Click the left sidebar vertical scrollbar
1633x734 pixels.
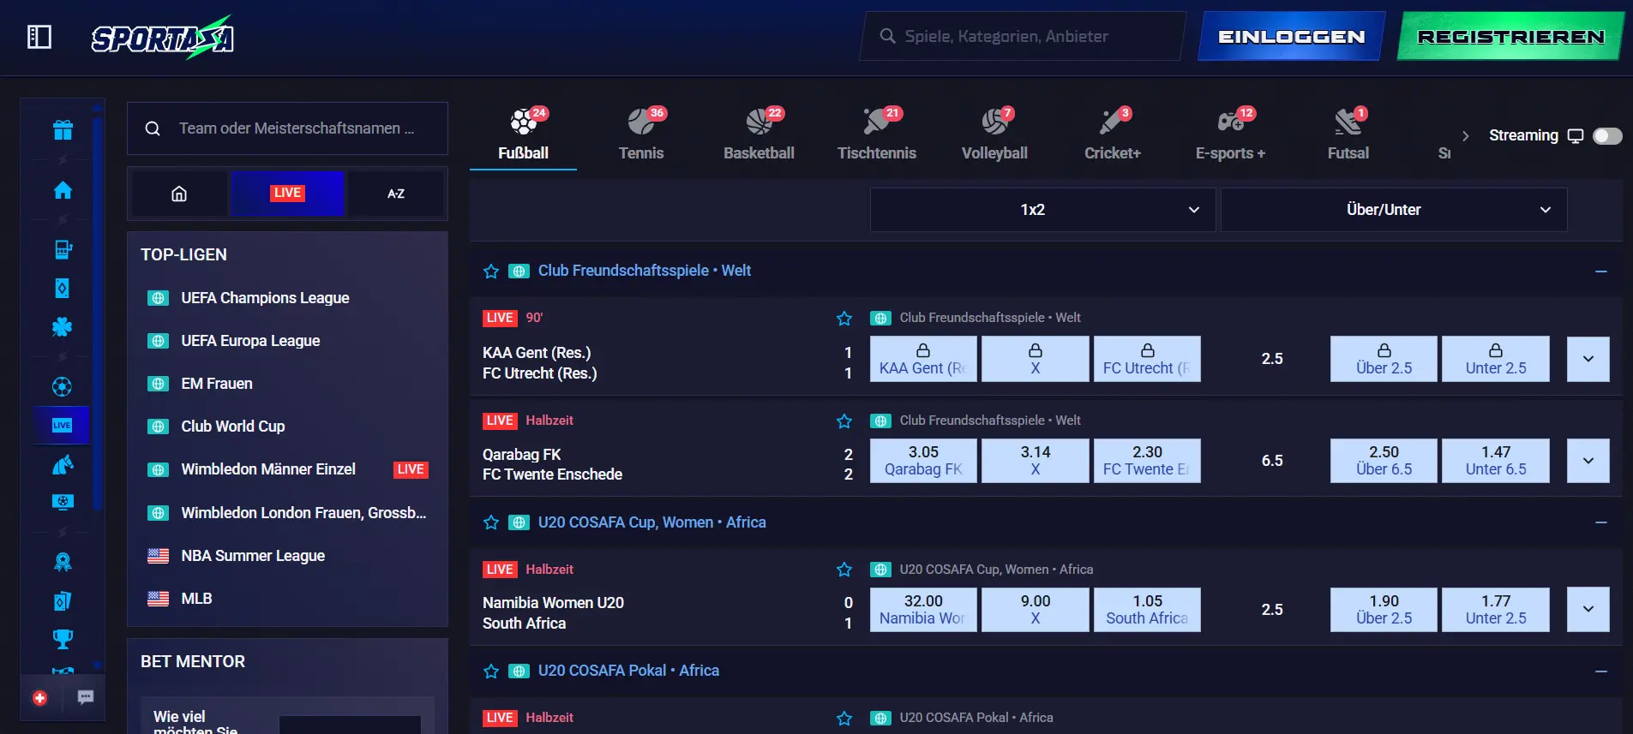click(x=98, y=313)
